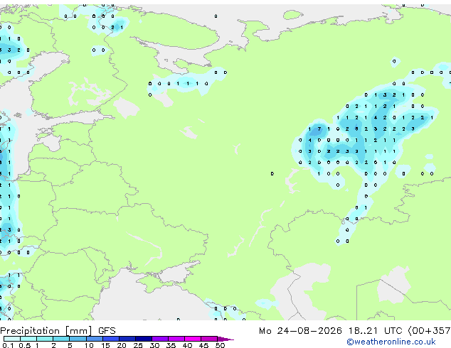
Task: Pick the 0.1–0.5 mm legend color swatch
Action: point(12,339)
